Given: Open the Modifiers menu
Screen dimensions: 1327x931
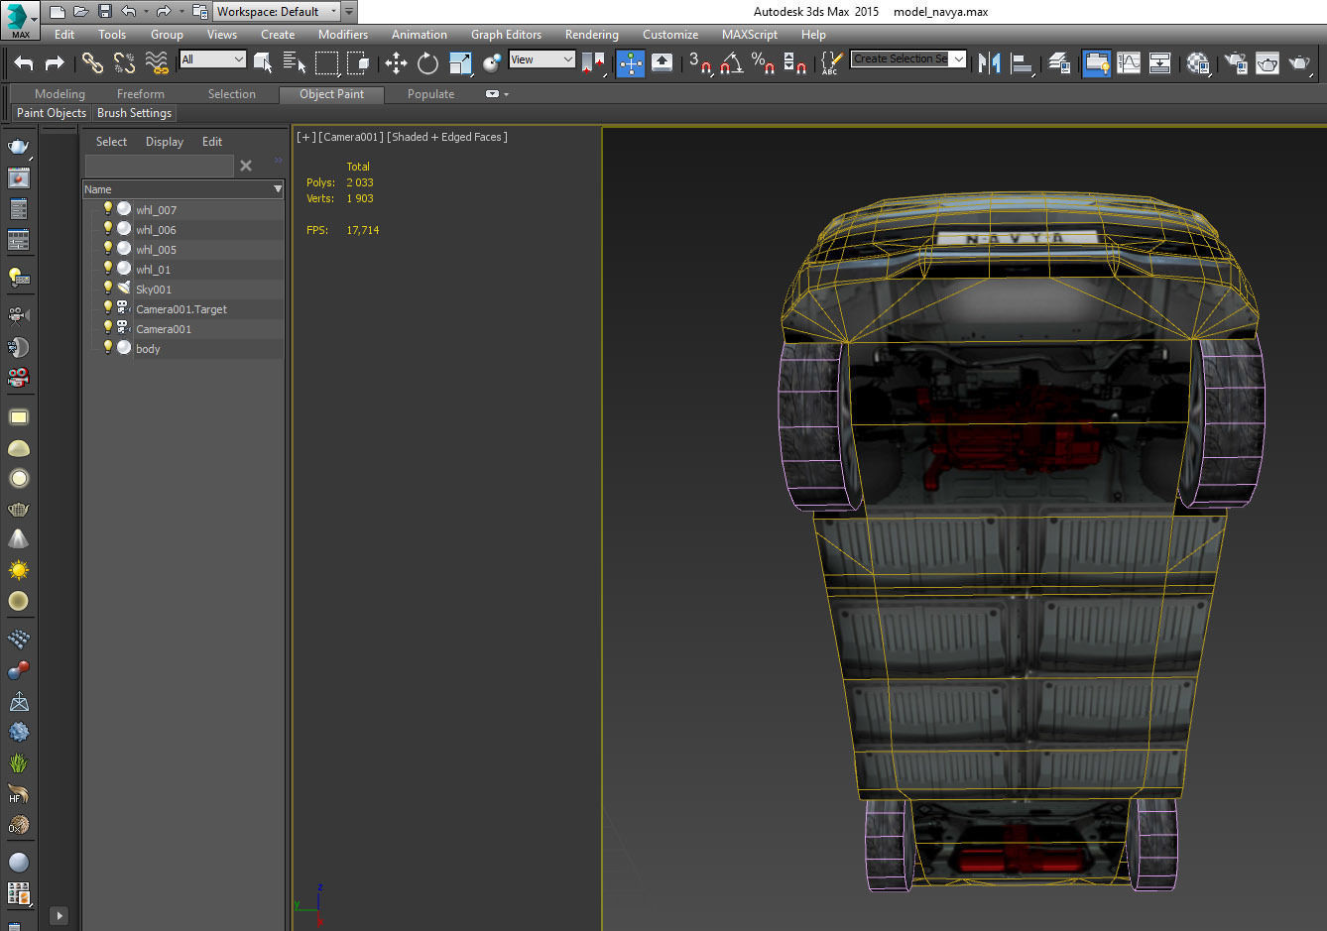Looking at the screenshot, I should [342, 35].
